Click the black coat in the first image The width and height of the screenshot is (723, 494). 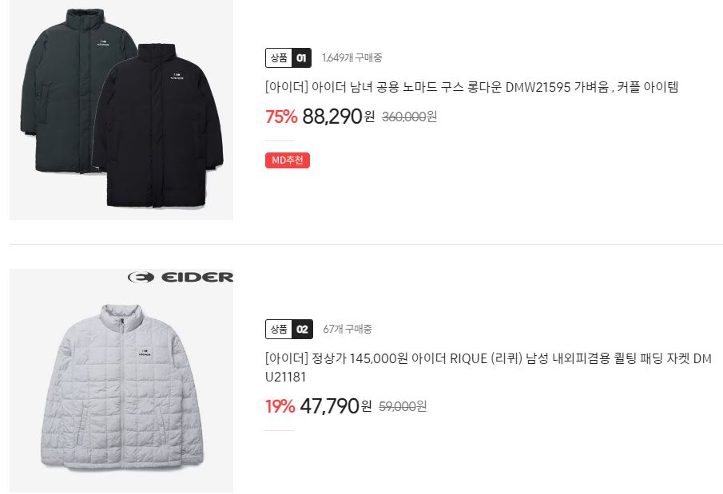click(x=158, y=125)
